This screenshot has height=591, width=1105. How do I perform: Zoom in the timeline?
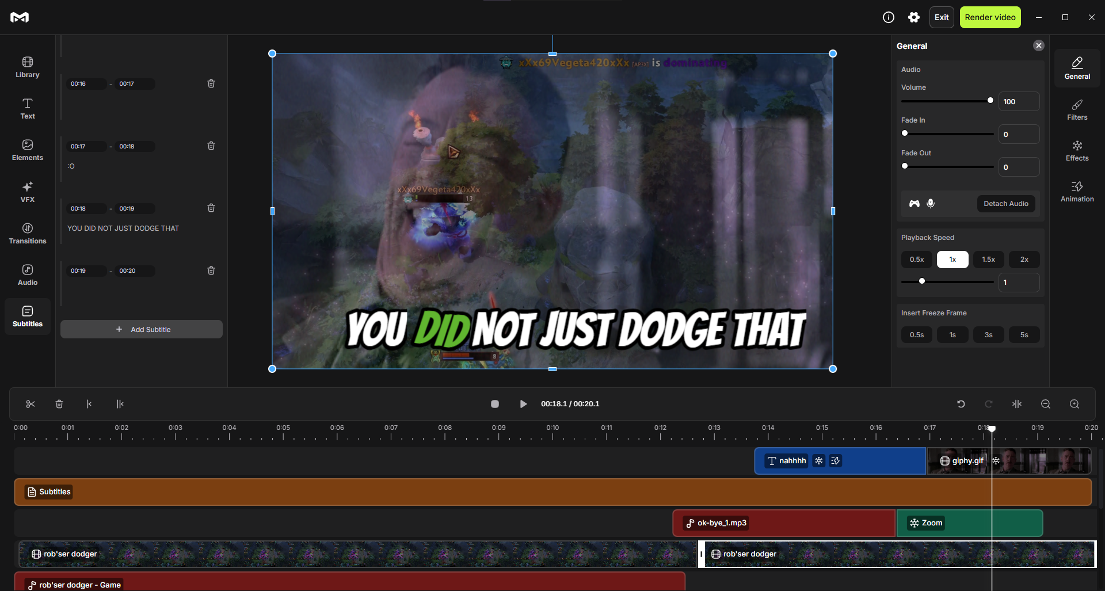1074,404
